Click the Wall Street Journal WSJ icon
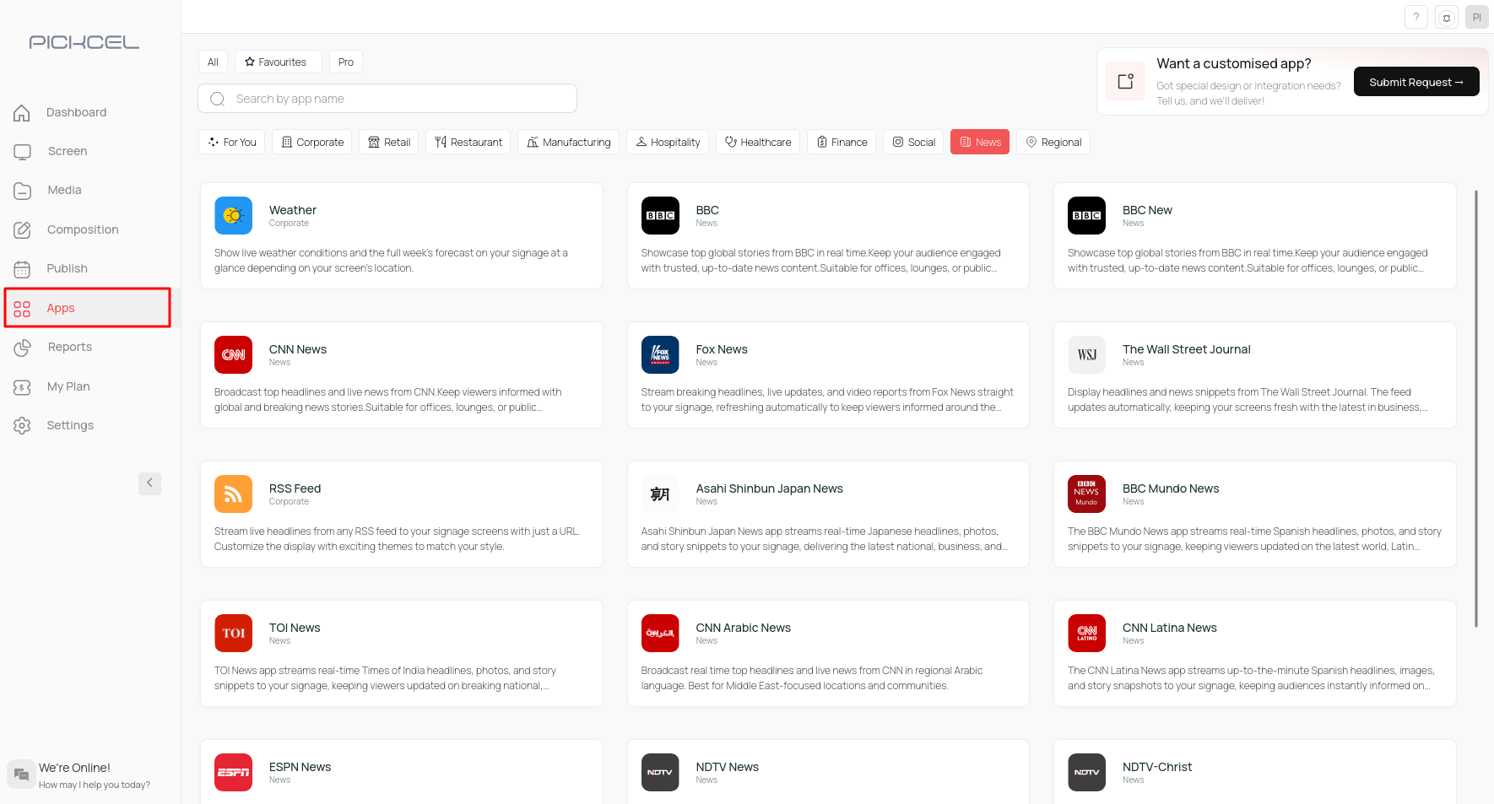 [1086, 355]
